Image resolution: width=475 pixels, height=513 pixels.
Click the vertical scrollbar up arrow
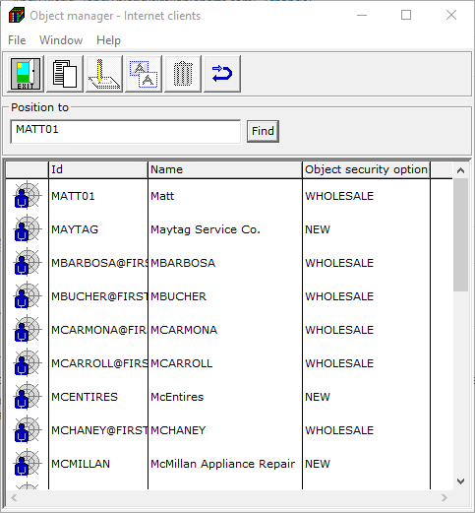(x=460, y=170)
